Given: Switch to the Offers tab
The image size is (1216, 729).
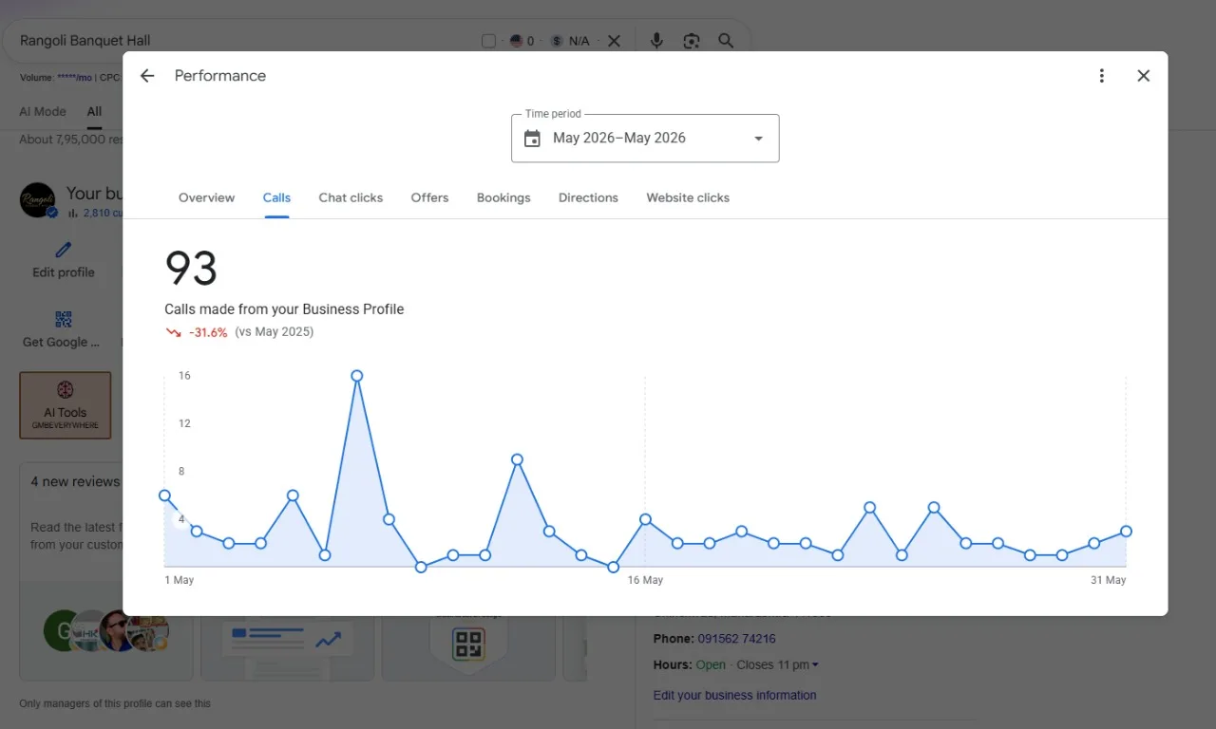Looking at the screenshot, I should click(x=429, y=197).
